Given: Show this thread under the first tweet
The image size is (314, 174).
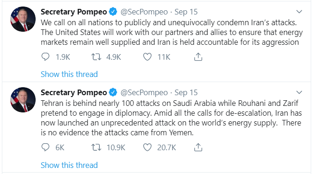Looking at the screenshot, I should pyautogui.click(x=69, y=74).
